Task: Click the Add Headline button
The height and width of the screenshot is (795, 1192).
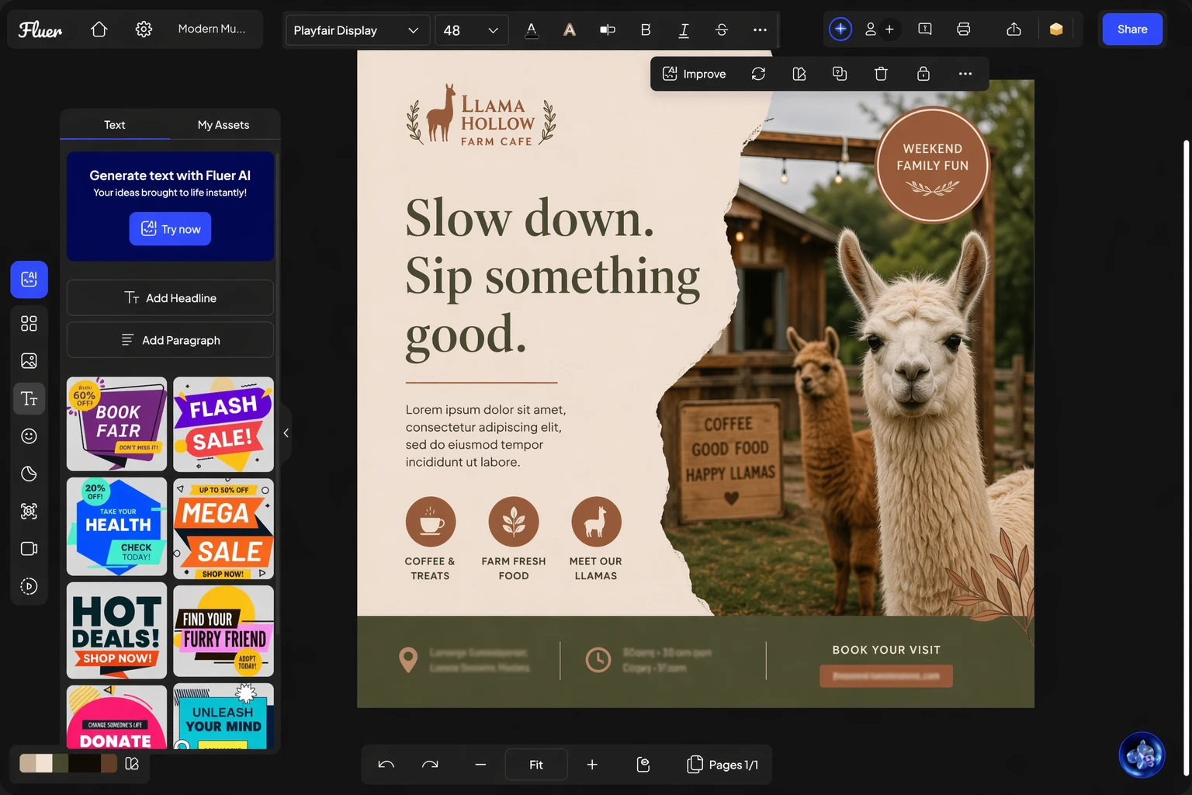Action: coord(170,298)
